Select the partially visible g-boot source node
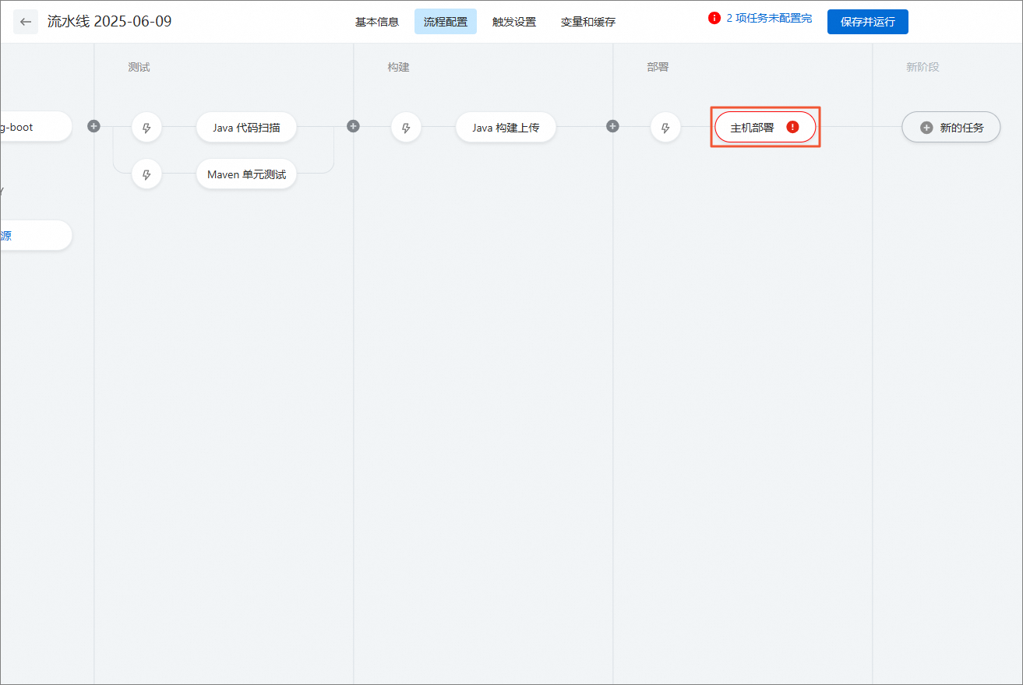1023x685 pixels. click(35, 127)
